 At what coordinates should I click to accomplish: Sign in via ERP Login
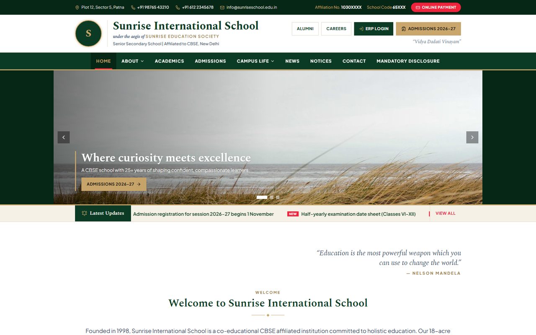[x=374, y=29]
